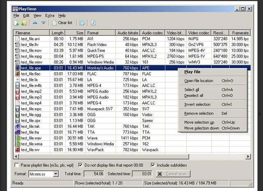Click the Clear list button

point(62,23)
